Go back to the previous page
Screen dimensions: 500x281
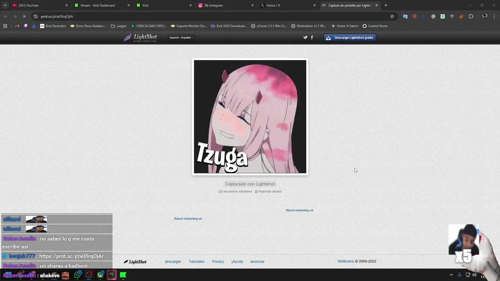pos(5,16)
